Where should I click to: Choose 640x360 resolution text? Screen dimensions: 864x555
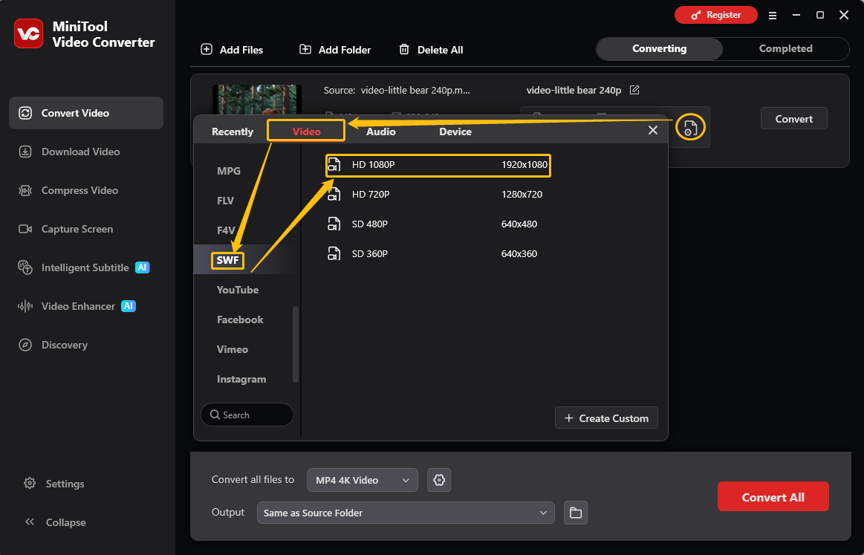519,253
